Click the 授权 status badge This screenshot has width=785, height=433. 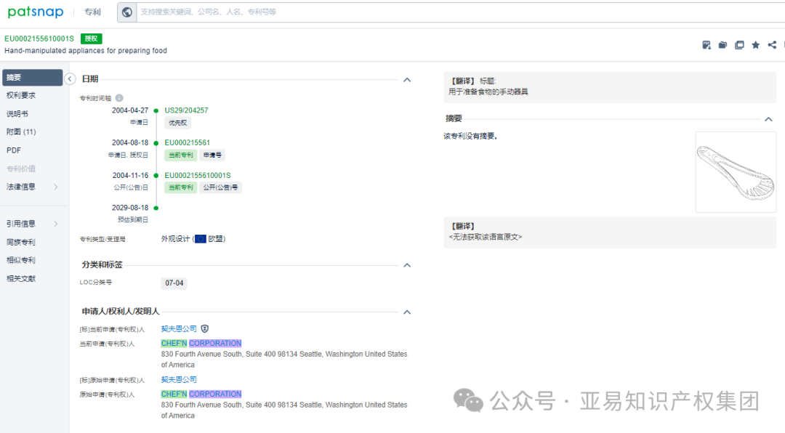[91, 39]
